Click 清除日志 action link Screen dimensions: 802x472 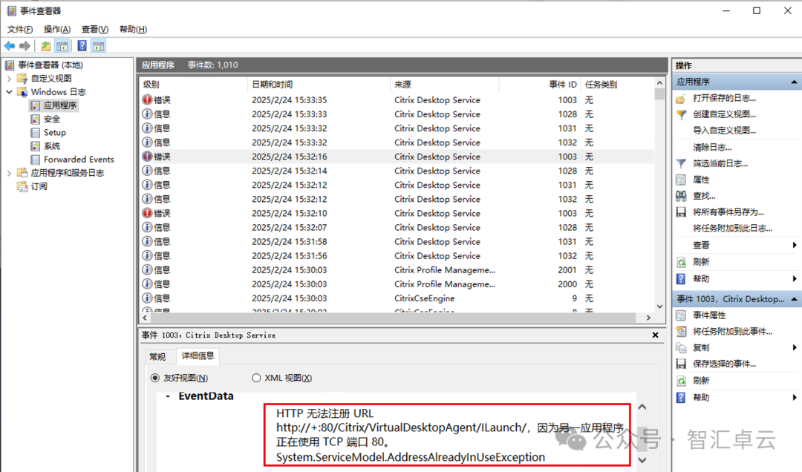tap(712, 147)
